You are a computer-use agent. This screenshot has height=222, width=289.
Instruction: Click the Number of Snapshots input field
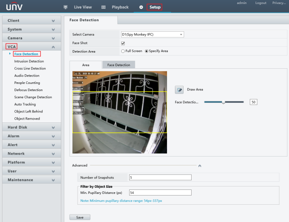pos(160,177)
